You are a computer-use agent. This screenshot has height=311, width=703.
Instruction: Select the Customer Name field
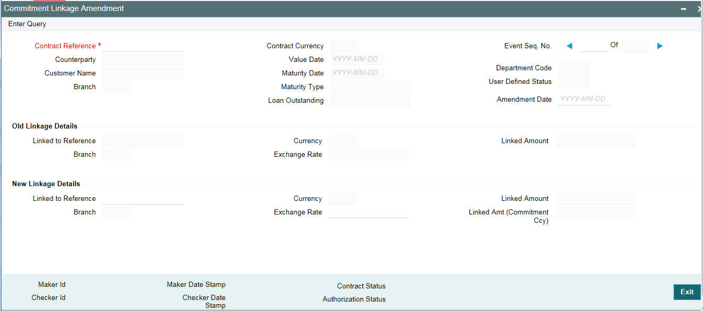[143, 73]
